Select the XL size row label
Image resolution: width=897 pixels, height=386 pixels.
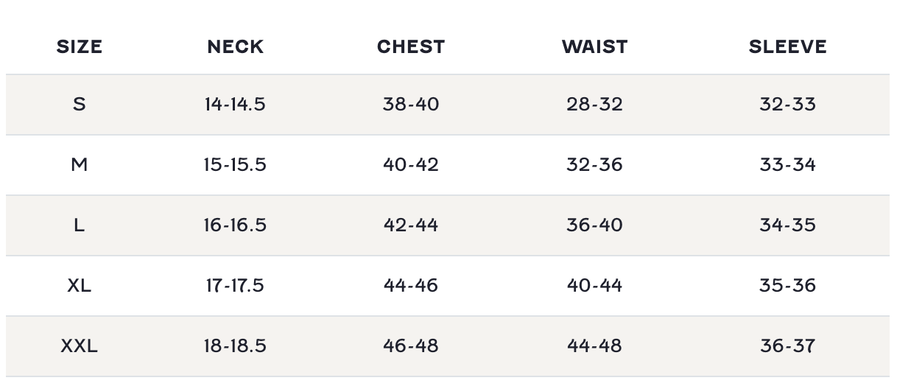[x=80, y=285]
